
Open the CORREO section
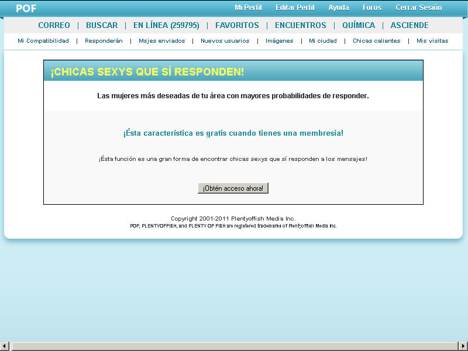pyautogui.click(x=54, y=25)
